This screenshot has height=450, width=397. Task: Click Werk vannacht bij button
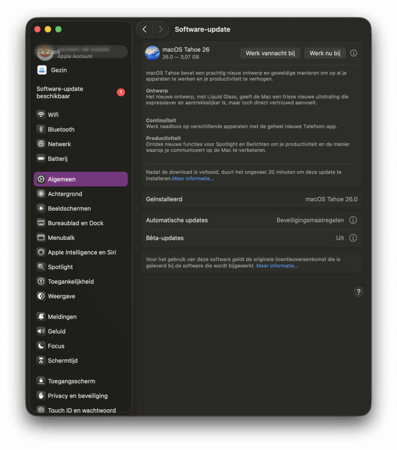[270, 53]
